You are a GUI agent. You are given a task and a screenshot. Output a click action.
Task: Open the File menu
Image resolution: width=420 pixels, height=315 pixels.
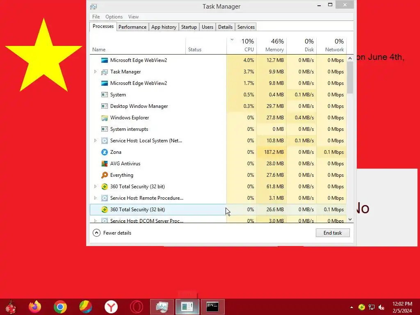(96, 16)
